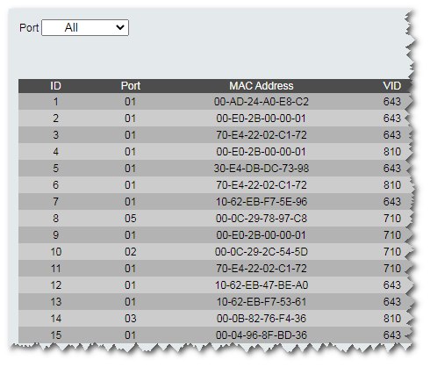Click VID 810 in row 4
Screen dimensions: 430x367
click(392, 152)
